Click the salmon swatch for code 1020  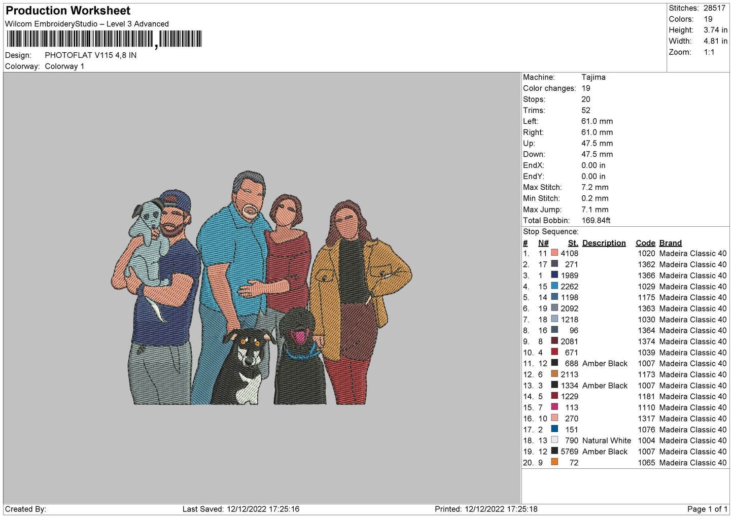[x=554, y=253]
